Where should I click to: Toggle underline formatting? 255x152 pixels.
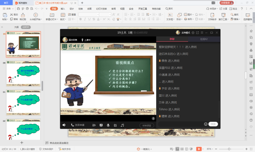click(89, 19)
